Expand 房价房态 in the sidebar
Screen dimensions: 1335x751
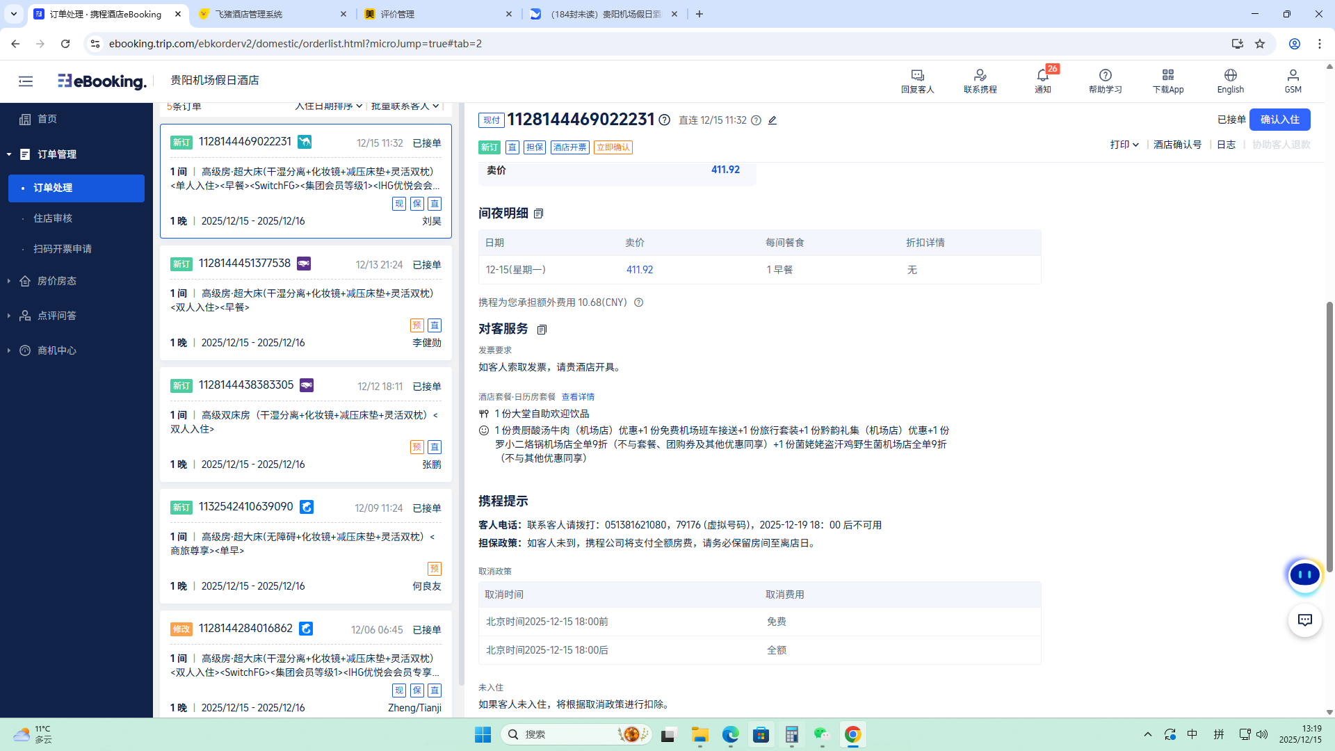[x=57, y=281]
